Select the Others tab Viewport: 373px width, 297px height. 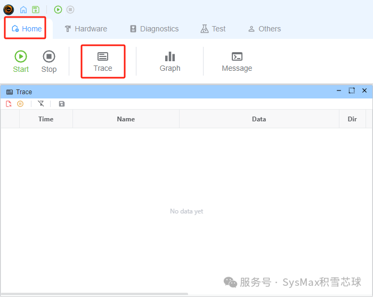[264, 29]
